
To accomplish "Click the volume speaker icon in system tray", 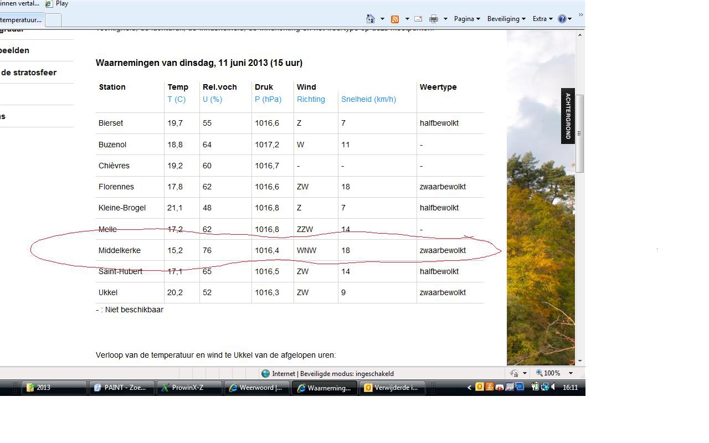I will pyautogui.click(x=553, y=387).
